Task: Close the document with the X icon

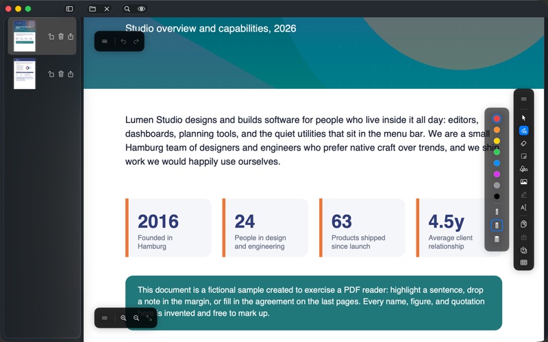Action: tap(107, 9)
